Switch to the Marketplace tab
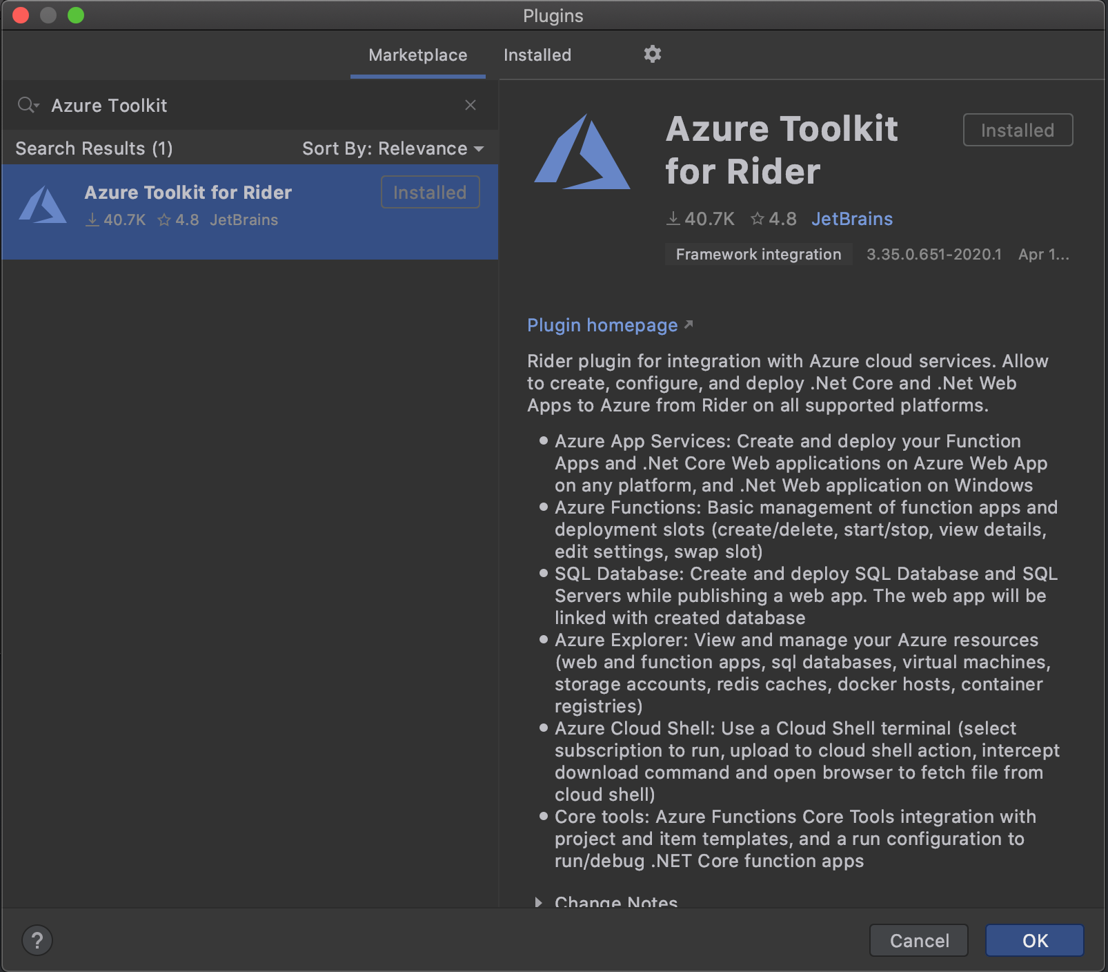Image resolution: width=1108 pixels, height=972 pixels. (417, 55)
